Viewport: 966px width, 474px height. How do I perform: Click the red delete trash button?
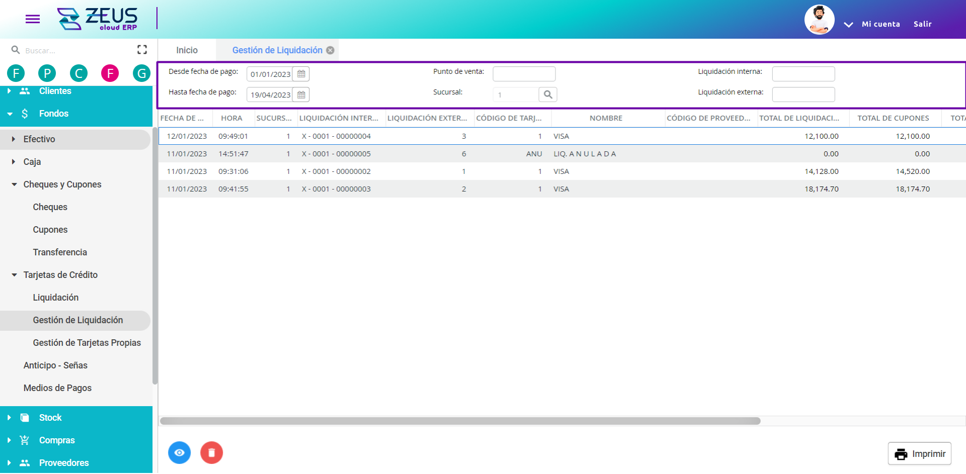pos(211,453)
